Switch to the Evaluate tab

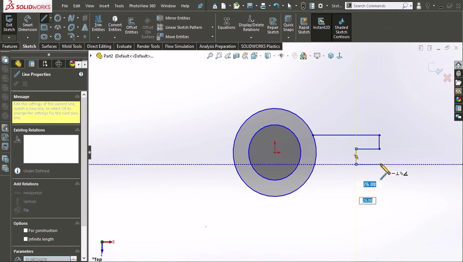pos(124,46)
